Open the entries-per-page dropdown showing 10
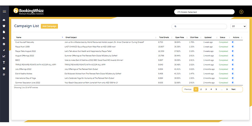The image size is (252, 126). (x=238, y=26)
